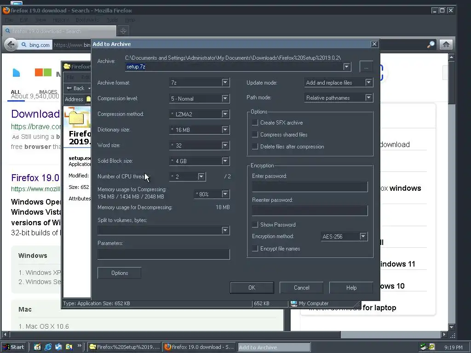The height and width of the screenshot is (353, 471).
Task: Click the bing.com site identity button
Action: click(x=35, y=45)
